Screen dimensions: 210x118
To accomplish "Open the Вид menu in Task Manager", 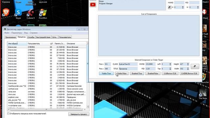I will 26,33.
